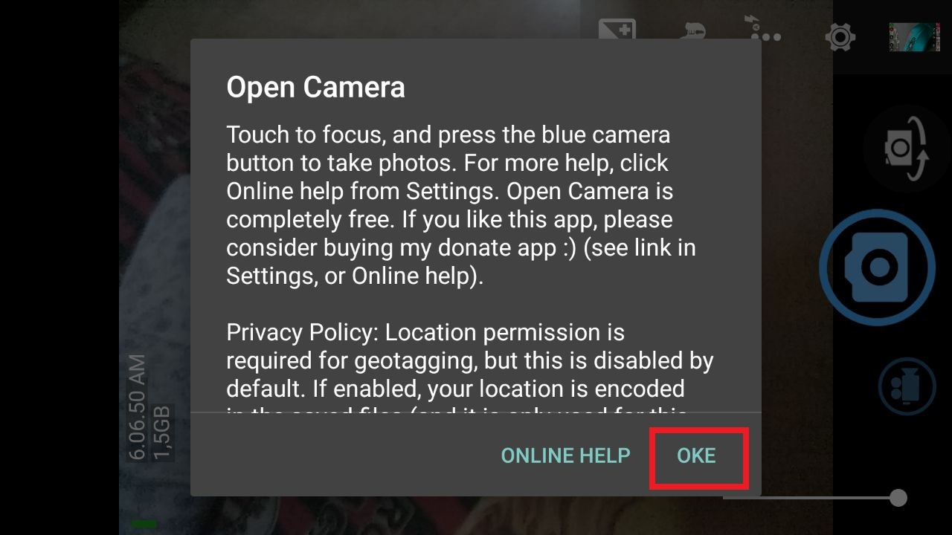
Task: Open the settings gear icon
Action: (840, 37)
